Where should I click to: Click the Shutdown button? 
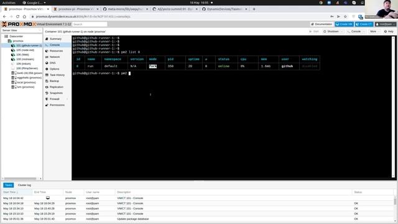click(x=331, y=32)
